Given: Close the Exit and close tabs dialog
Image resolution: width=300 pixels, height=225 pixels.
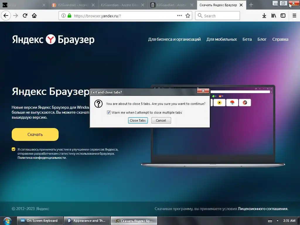Looking at the screenshot, I should (203, 91).
